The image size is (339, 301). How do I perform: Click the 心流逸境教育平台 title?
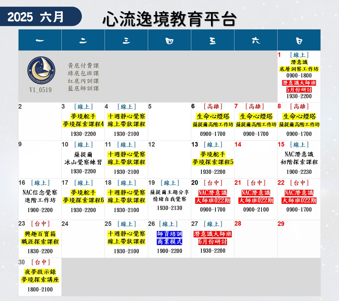[169, 19]
